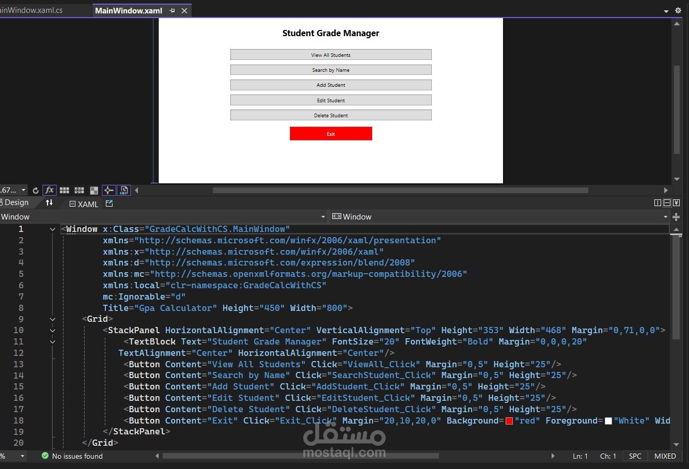Click the show grid icon in designer toolbar

[x=65, y=190]
